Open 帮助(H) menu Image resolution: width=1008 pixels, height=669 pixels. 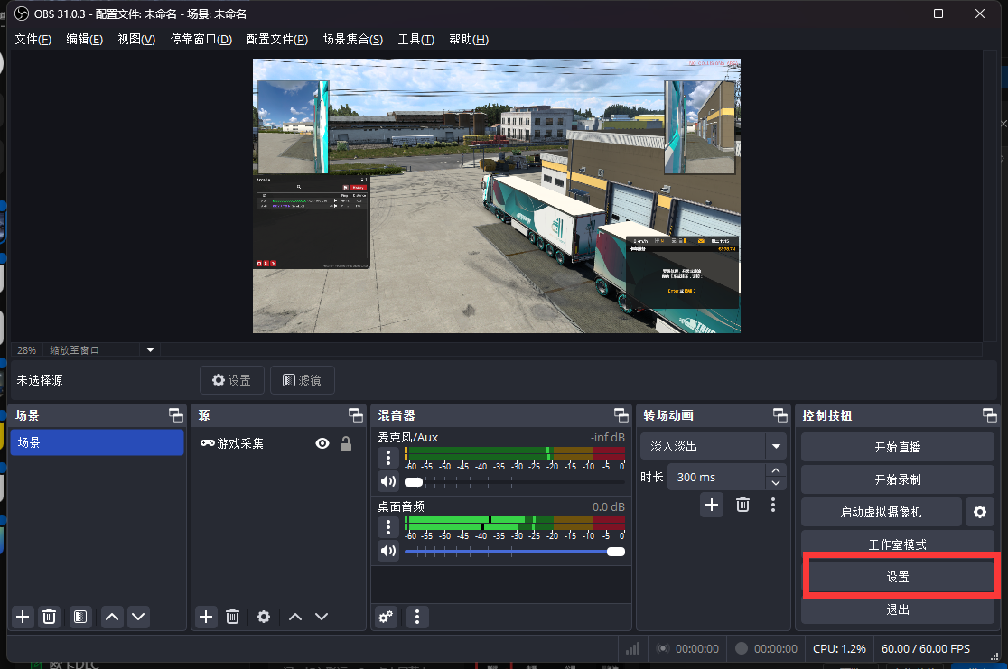click(468, 39)
